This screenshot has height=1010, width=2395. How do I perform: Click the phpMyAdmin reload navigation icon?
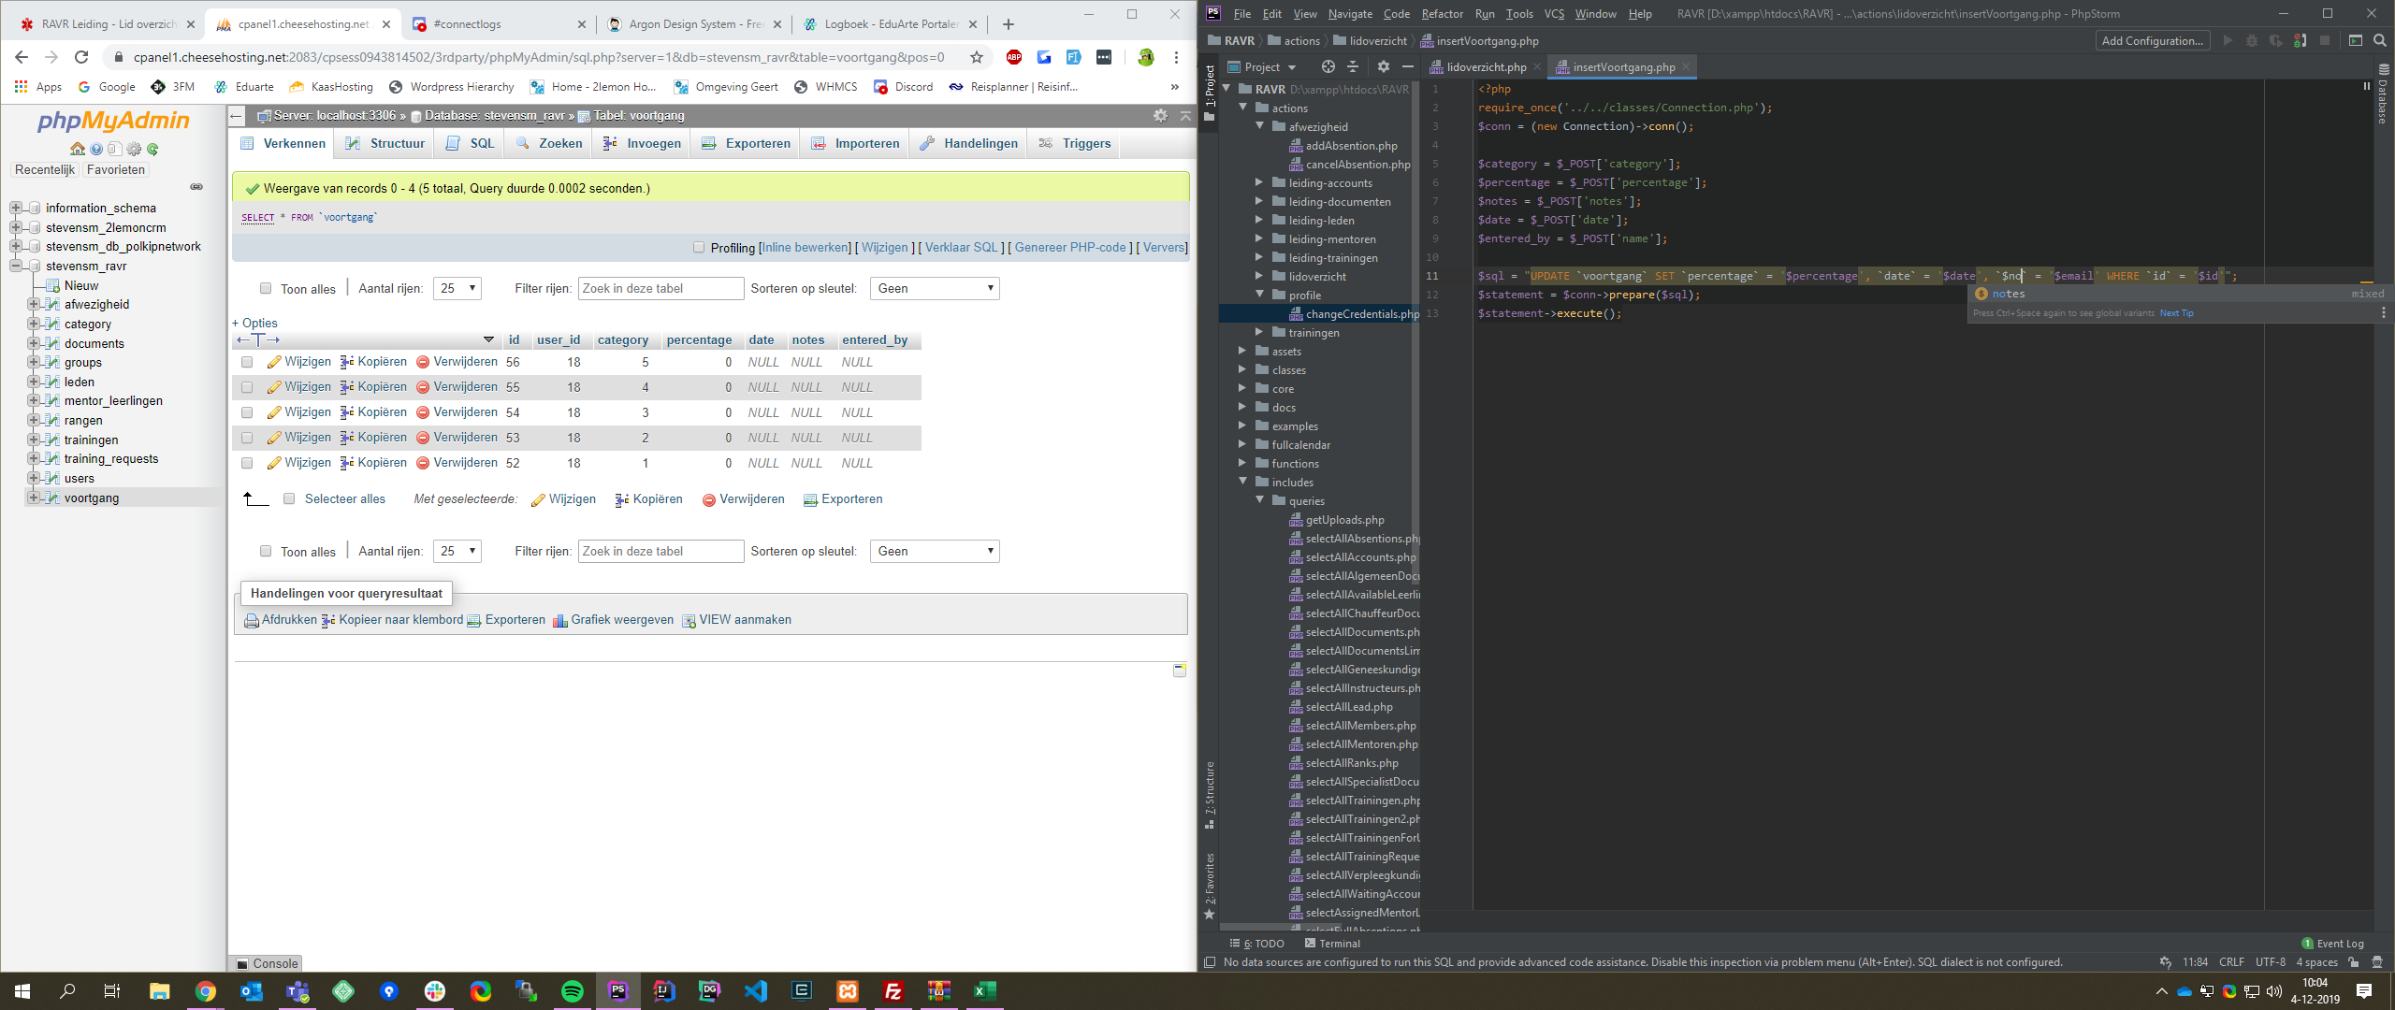point(152,149)
